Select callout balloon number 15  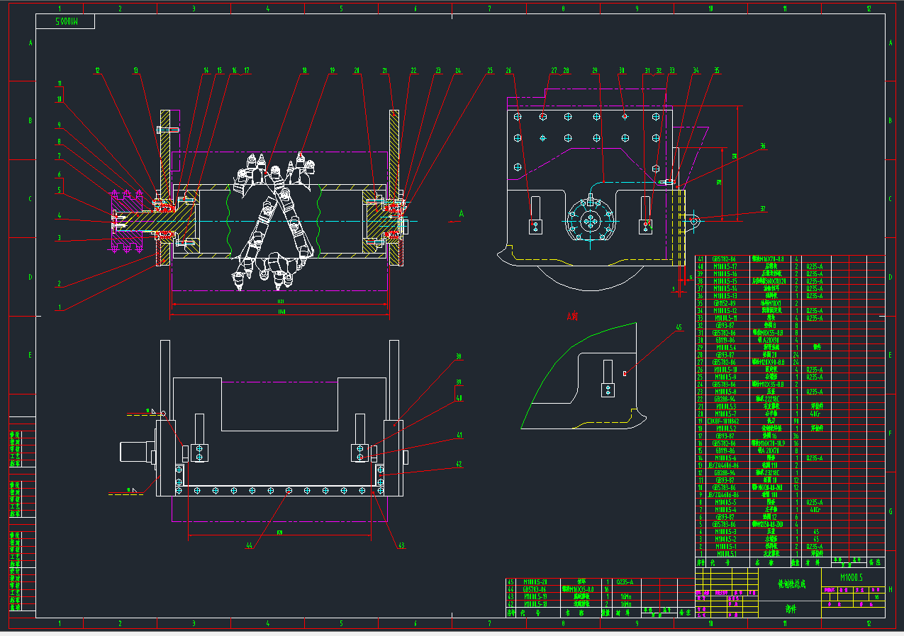click(x=220, y=70)
